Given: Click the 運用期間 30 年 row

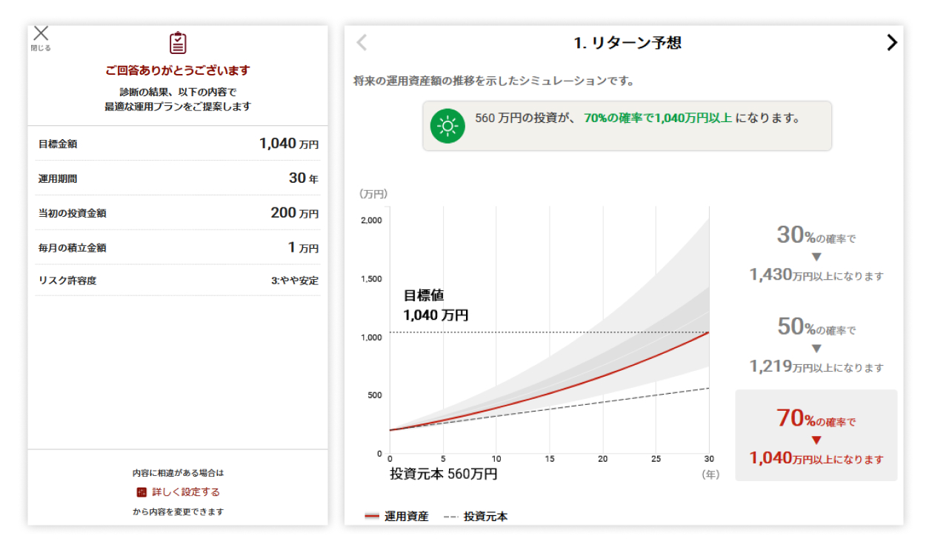Looking at the screenshot, I should [178, 178].
